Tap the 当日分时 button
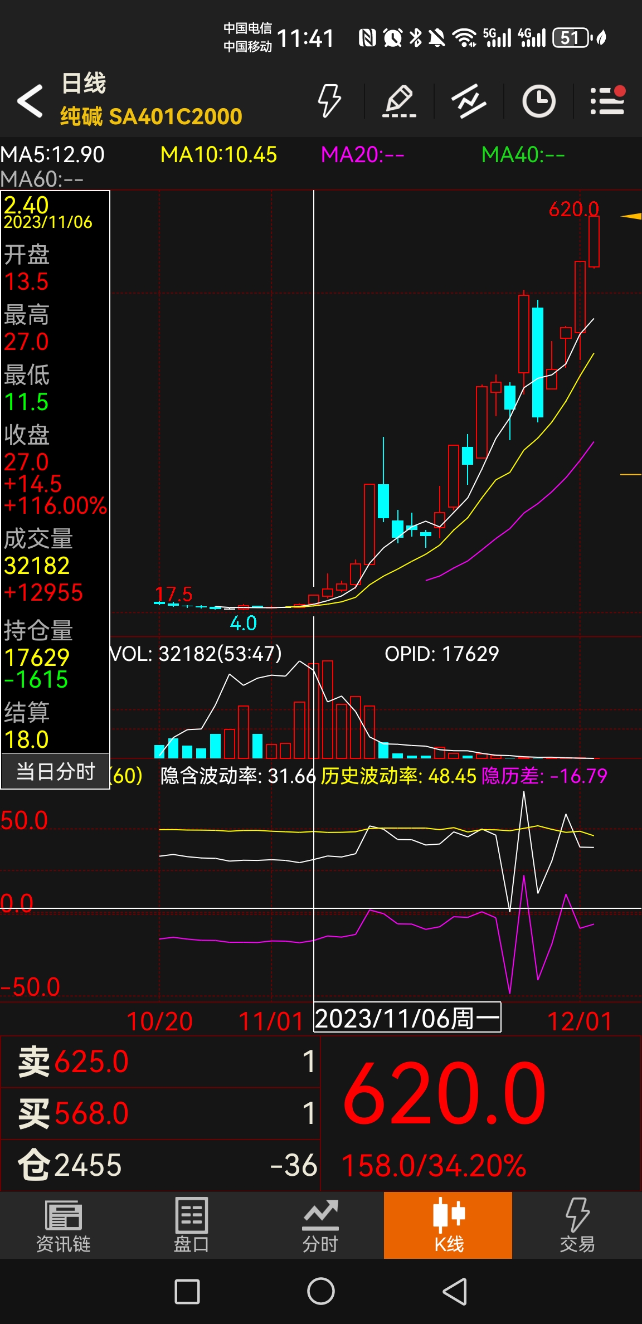This screenshot has width=642, height=1324. 55,771
